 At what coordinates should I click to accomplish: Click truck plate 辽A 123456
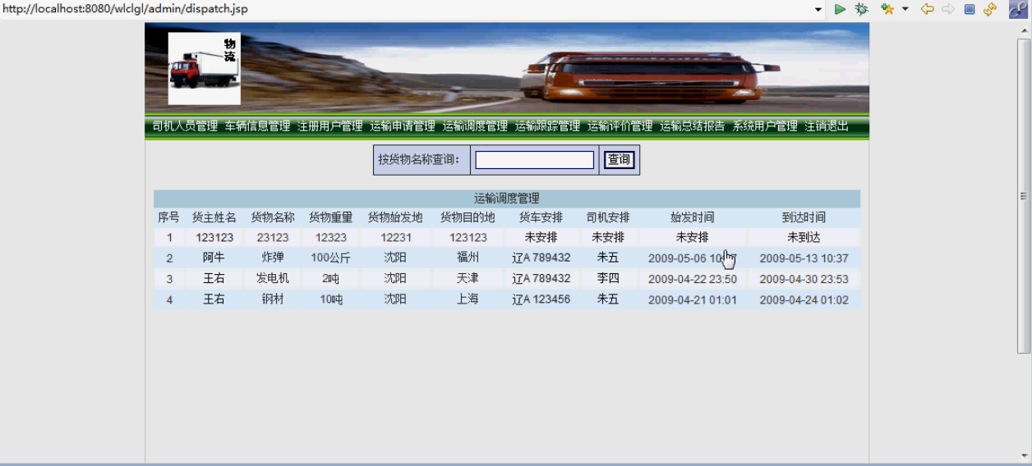[x=541, y=299]
